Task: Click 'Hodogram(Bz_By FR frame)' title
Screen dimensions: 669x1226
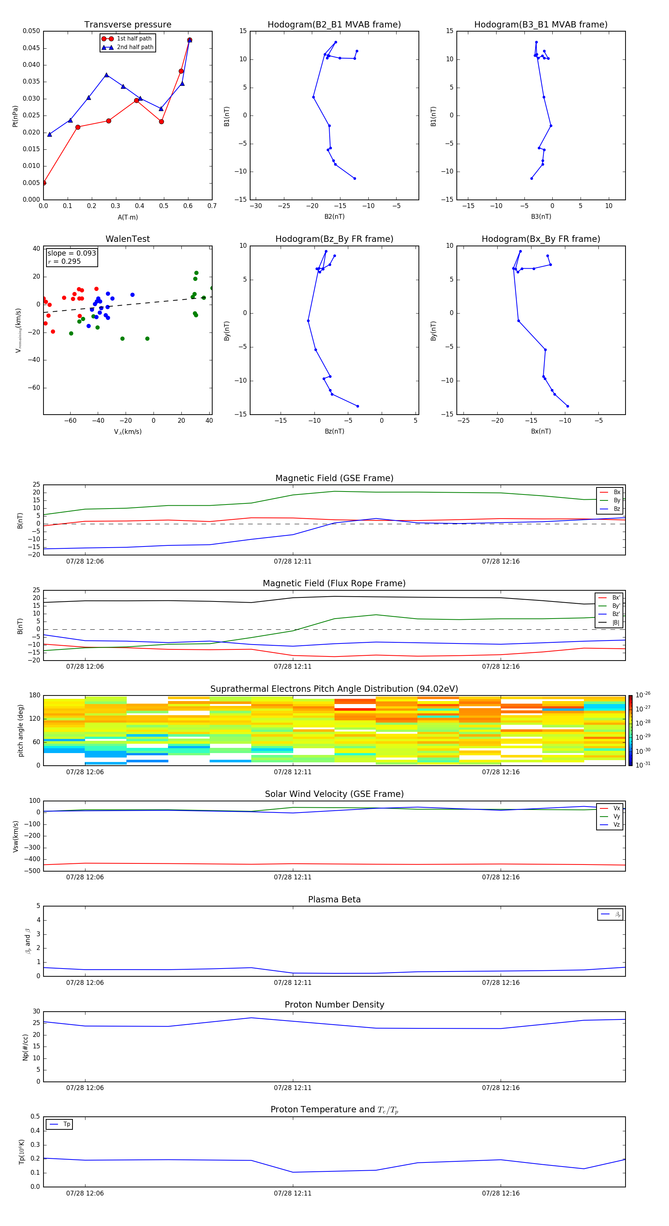Action: point(334,239)
